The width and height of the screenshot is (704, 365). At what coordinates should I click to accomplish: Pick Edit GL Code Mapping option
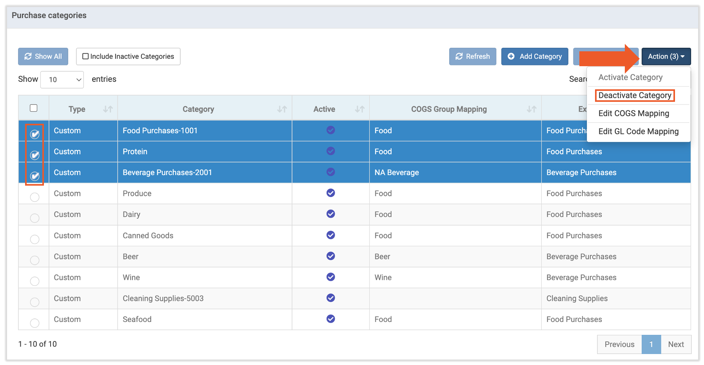pyautogui.click(x=638, y=132)
